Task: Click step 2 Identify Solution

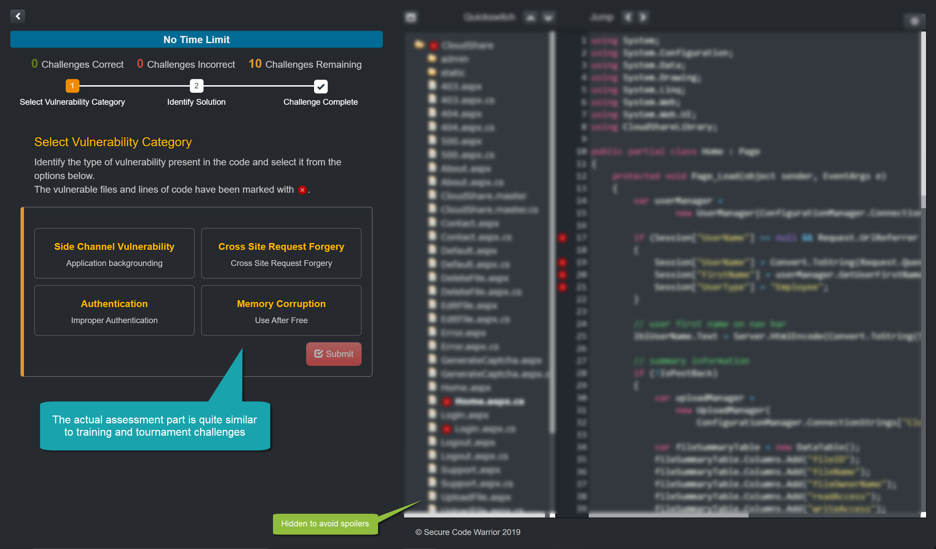Action: pos(196,86)
